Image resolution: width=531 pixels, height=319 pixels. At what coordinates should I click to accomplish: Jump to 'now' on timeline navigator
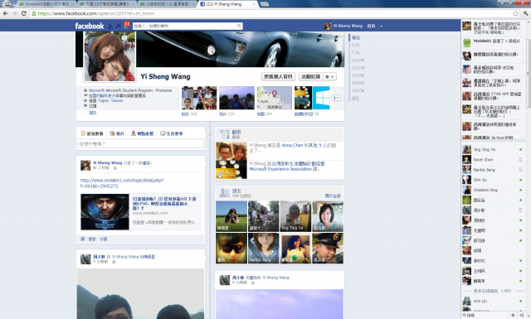point(356,37)
